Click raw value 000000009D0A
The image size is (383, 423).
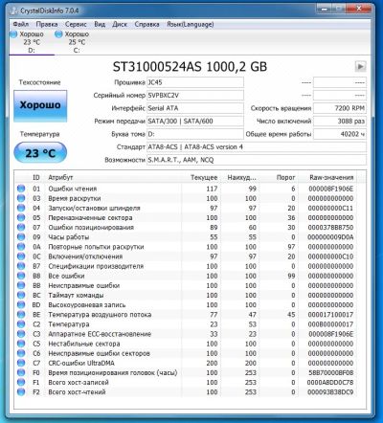[x=330, y=237]
